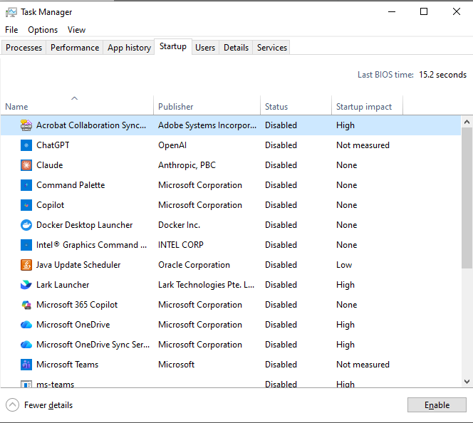Open the File menu
The image size is (473, 423).
[11, 30]
